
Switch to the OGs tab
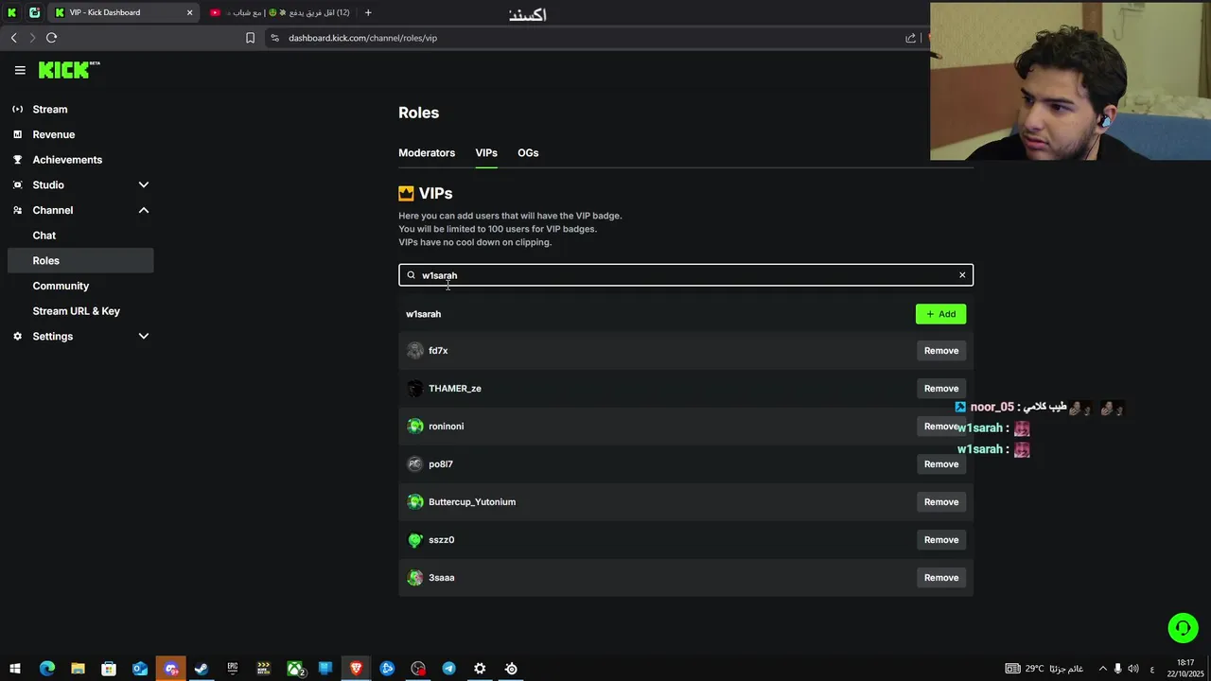click(528, 153)
